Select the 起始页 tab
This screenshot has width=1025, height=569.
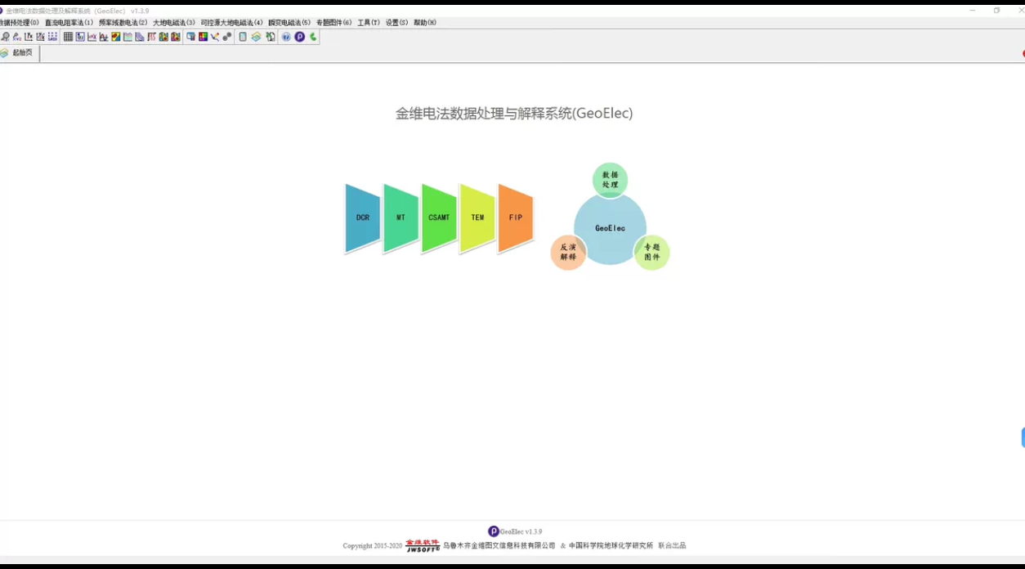(18, 53)
